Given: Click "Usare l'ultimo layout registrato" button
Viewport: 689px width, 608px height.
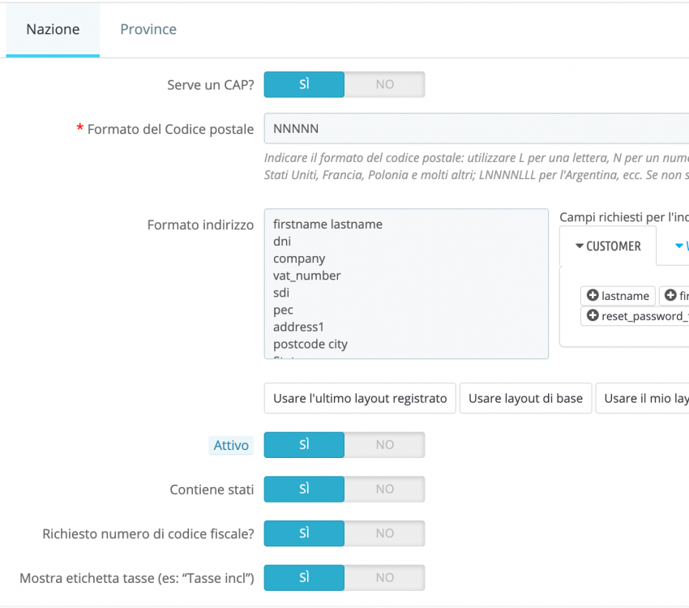Looking at the screenshot, I should pyautogui.click(x=360, y=398).
